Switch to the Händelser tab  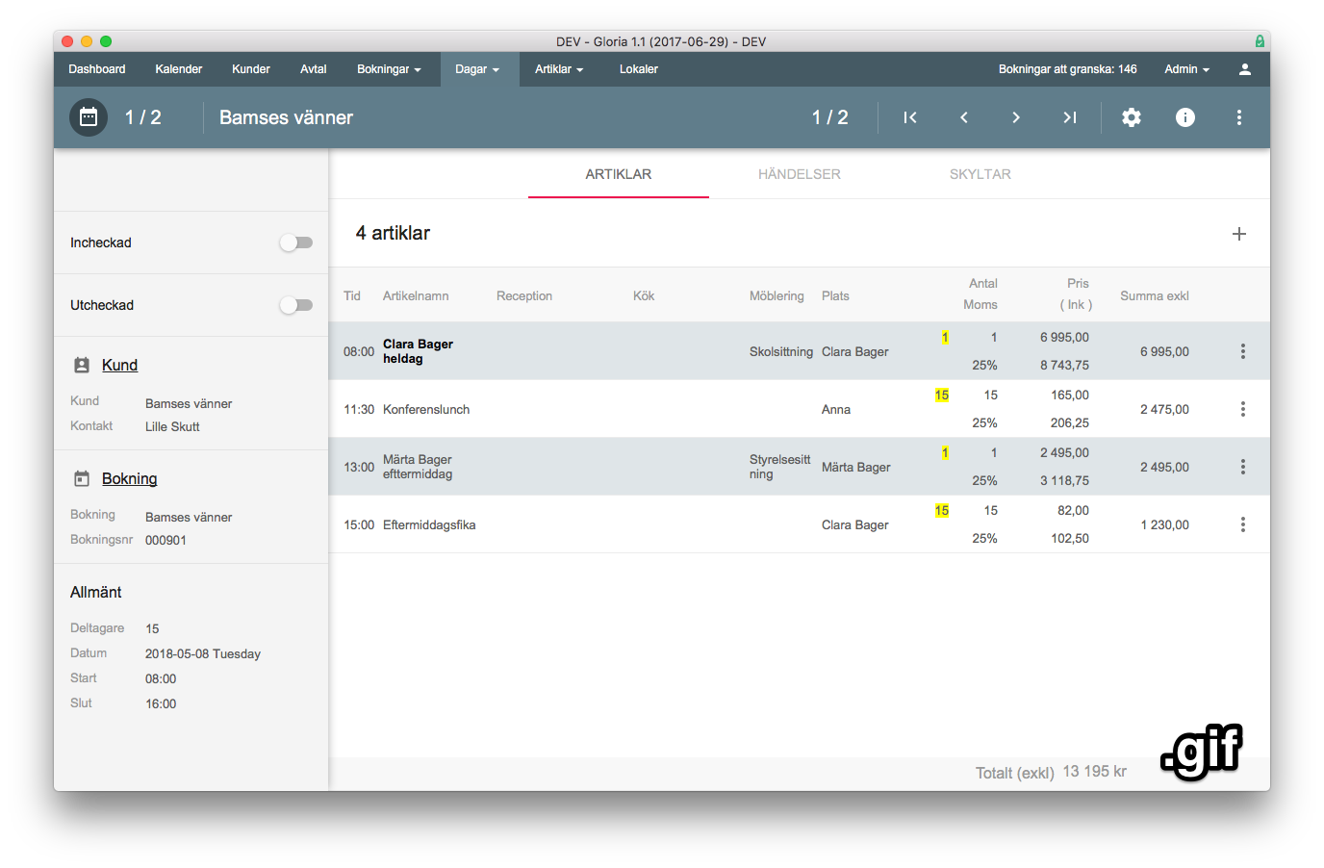click(x=799, y=174)
